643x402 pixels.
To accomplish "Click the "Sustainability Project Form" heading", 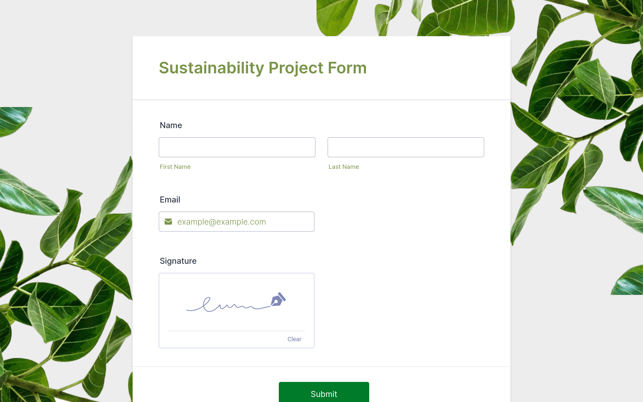I will point(263,68).
